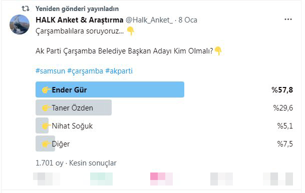The image size is (305, 193).
Task: Open the three-dot more options menu
Action: 288,19
